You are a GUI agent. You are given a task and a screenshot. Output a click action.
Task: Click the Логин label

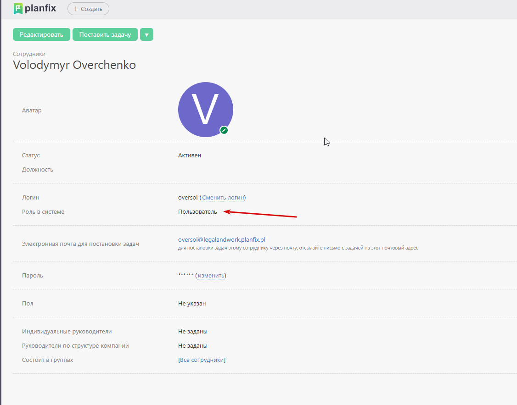click(x=31, y=198)
